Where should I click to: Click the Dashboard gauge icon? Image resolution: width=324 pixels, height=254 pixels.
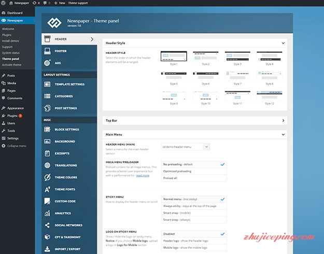(3, 13)
